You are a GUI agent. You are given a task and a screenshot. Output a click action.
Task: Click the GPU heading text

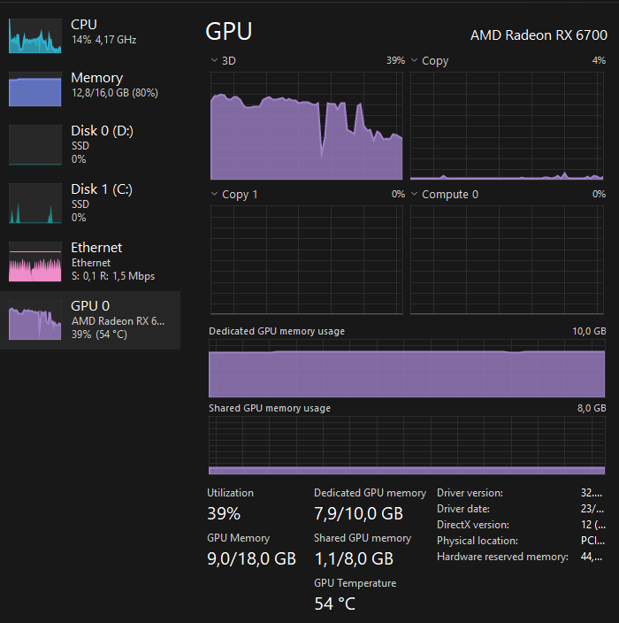pyautogui.click(x=229, y=31)
